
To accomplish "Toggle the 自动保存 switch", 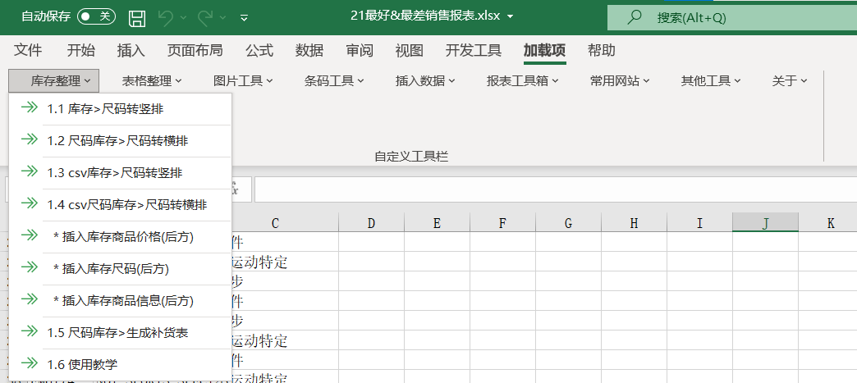I will pos(96,16).
